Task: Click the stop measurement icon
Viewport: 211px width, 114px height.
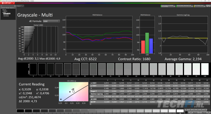Action: pyautogui.click(x=190, y=110)
